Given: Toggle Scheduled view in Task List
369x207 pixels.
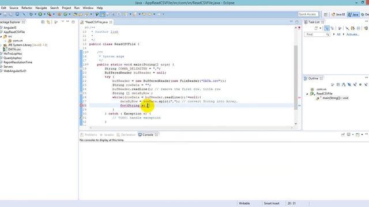Looking at the screenshot, I should coord(332,28).
